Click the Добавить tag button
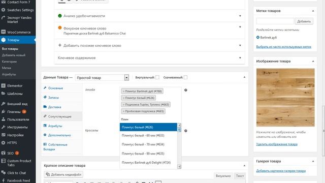The image size is (325, 183). pos(304,21)
